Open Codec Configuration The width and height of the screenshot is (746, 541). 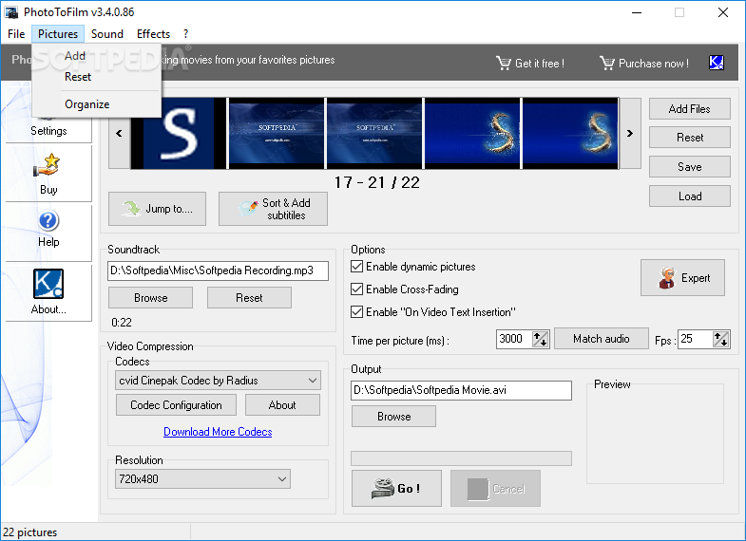point(176,405)
